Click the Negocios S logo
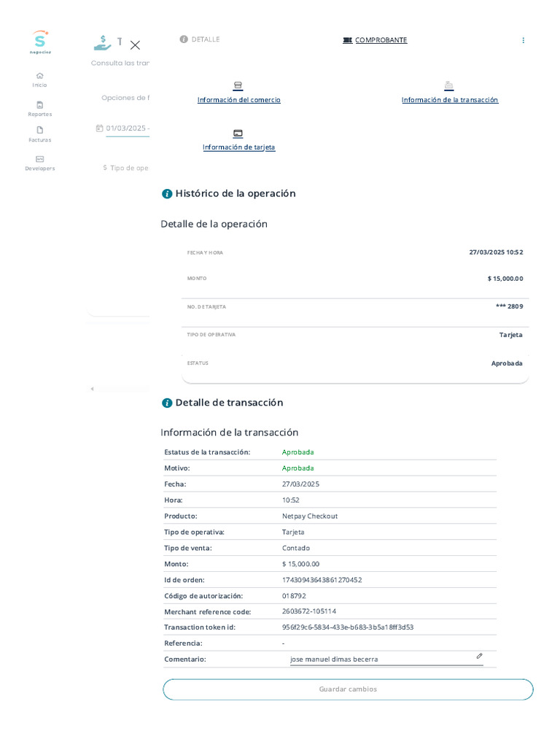This screenshot has width=560, height=747. 40,42
